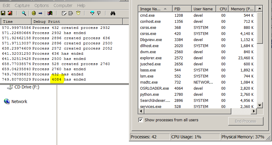The height and width of the screenshot is (145, 272).
Task: Open the Options menu
Action: tap(42, 5)
